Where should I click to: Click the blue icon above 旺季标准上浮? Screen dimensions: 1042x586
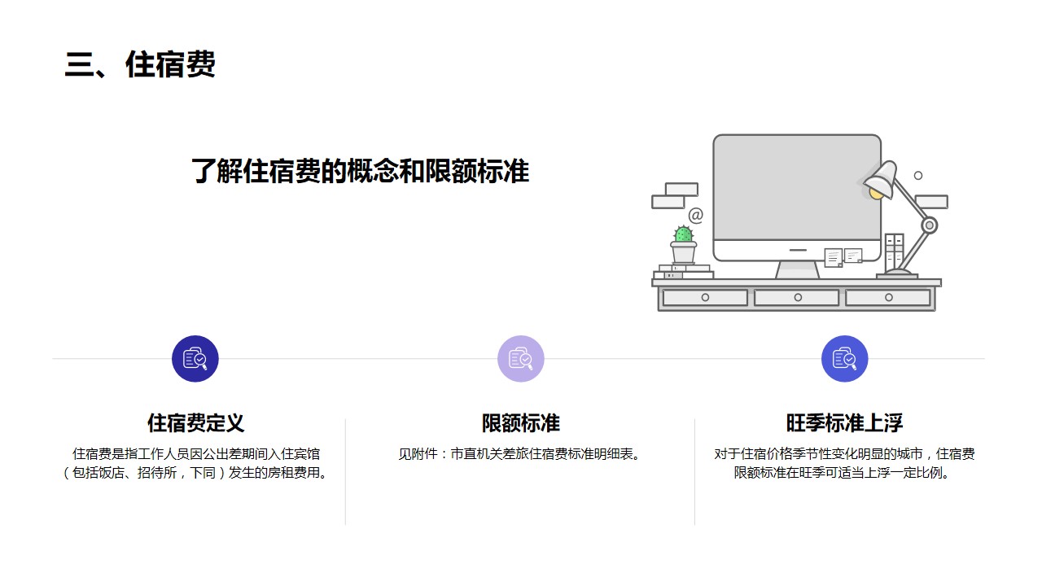pos(845,359)
